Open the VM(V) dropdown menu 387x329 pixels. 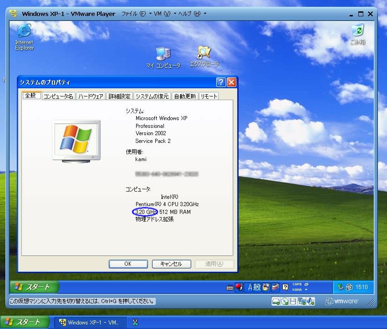coord(165,14)
